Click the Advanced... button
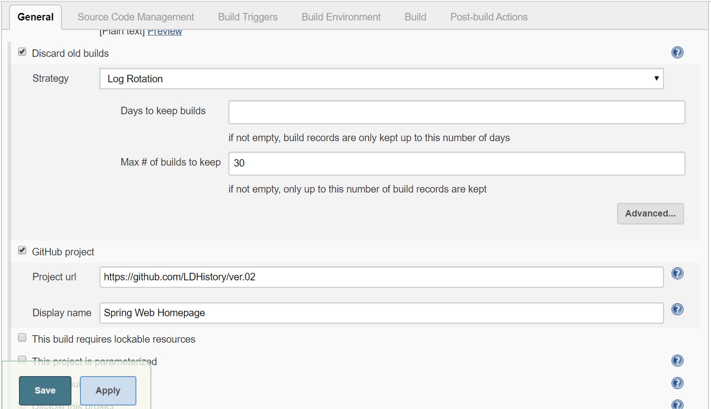 pos(650,213)
